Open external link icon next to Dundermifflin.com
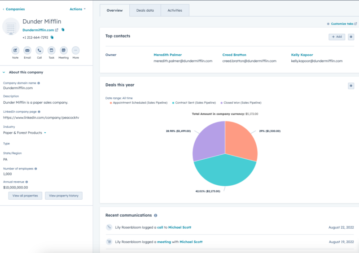Viewport: 359px width, 253px height. [57, 30]
